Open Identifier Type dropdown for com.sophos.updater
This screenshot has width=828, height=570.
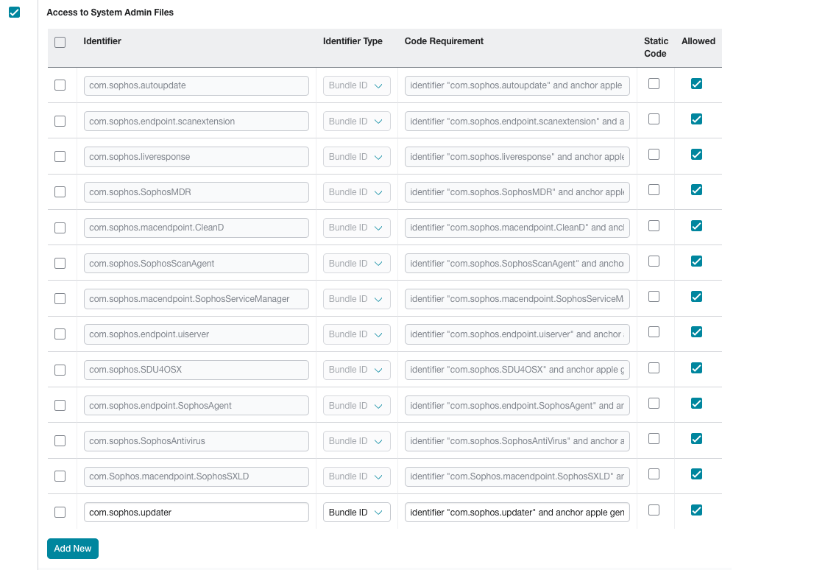click(356, 513)
